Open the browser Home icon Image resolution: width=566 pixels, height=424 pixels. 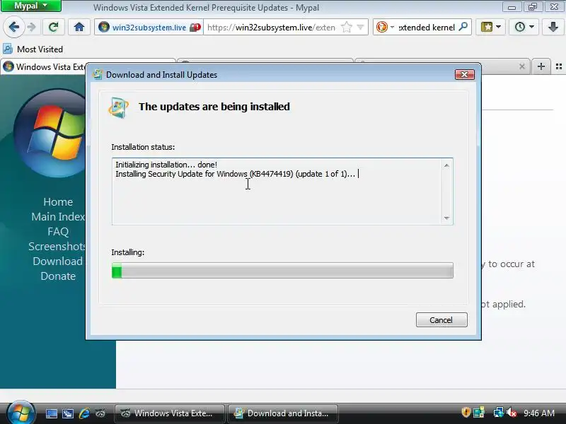79,27
